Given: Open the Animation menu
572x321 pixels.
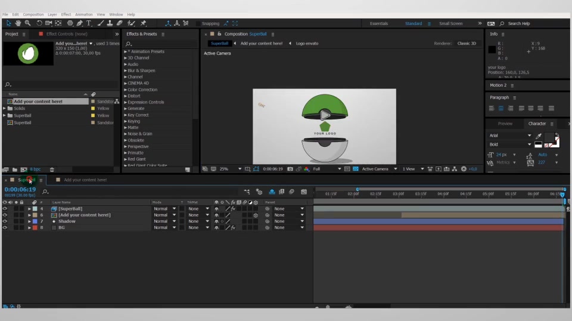Looking at the screenshot, I should pyautogui.click(x=83, y=14).
